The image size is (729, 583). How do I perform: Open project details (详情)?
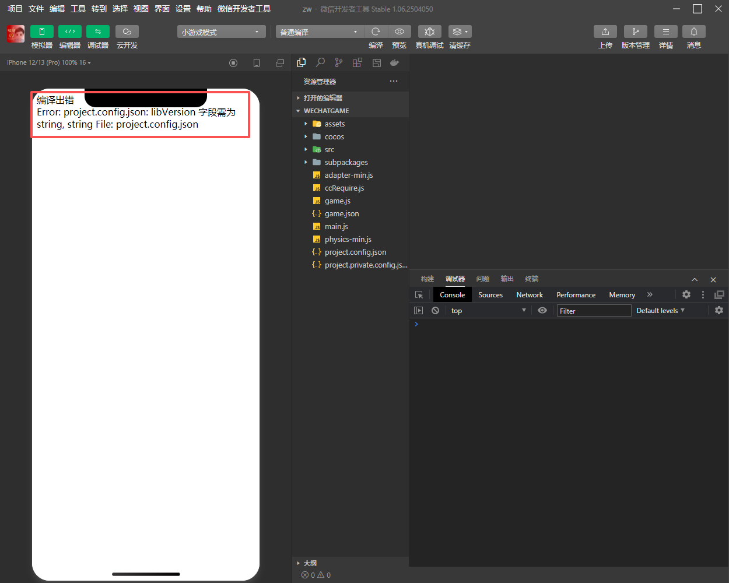click(666, 31)
